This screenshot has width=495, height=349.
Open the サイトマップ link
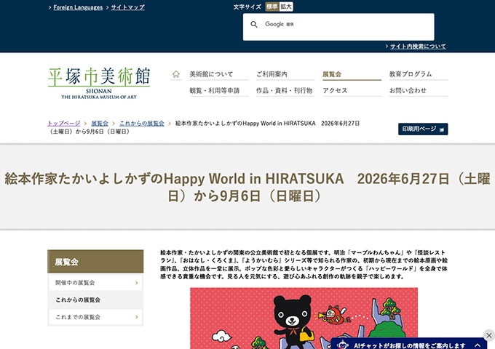tap(127, 7)
